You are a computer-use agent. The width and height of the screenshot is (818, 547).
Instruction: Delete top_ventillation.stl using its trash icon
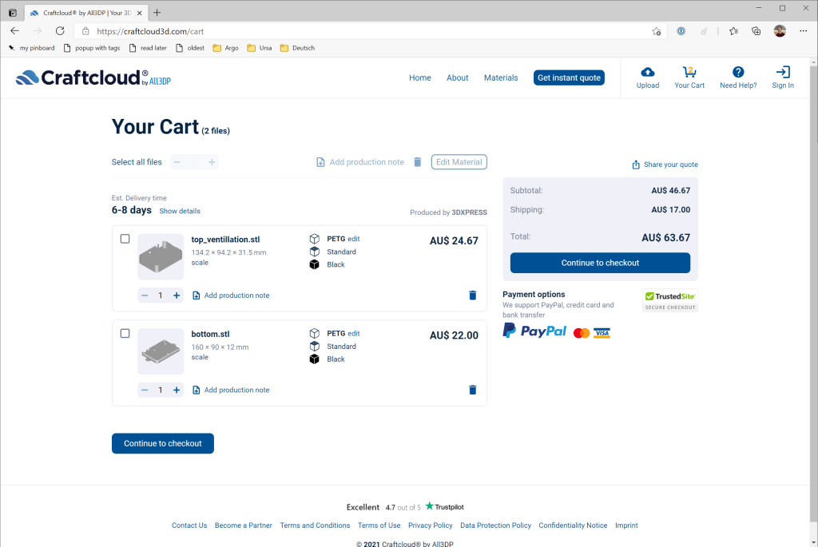pos(472,295)
